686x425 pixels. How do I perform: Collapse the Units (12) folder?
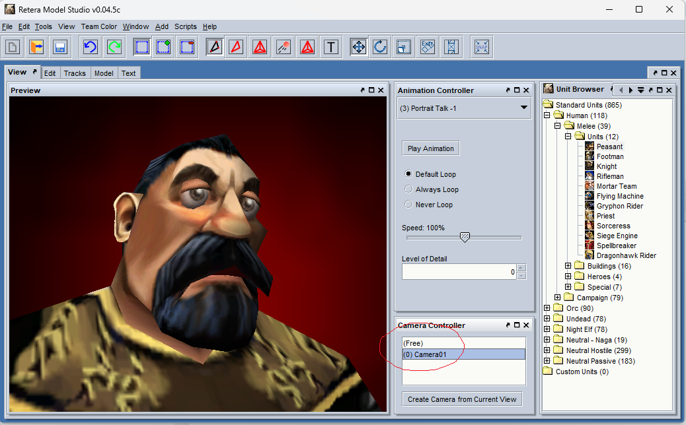(x=568, y=137)
